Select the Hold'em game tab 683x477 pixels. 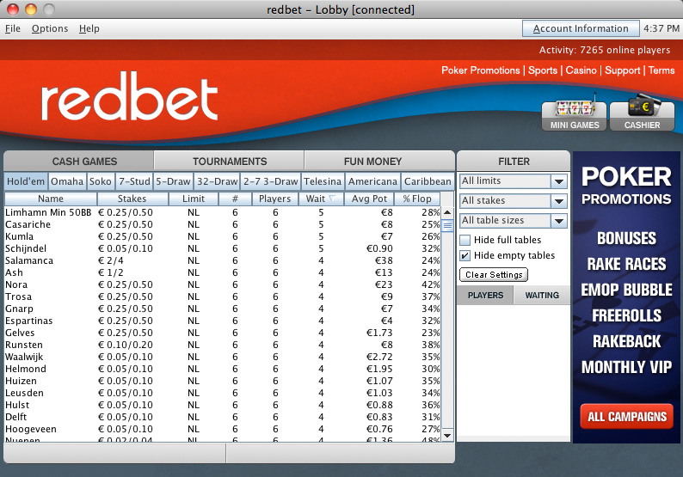pyautogui.click(x=26, y=181)
